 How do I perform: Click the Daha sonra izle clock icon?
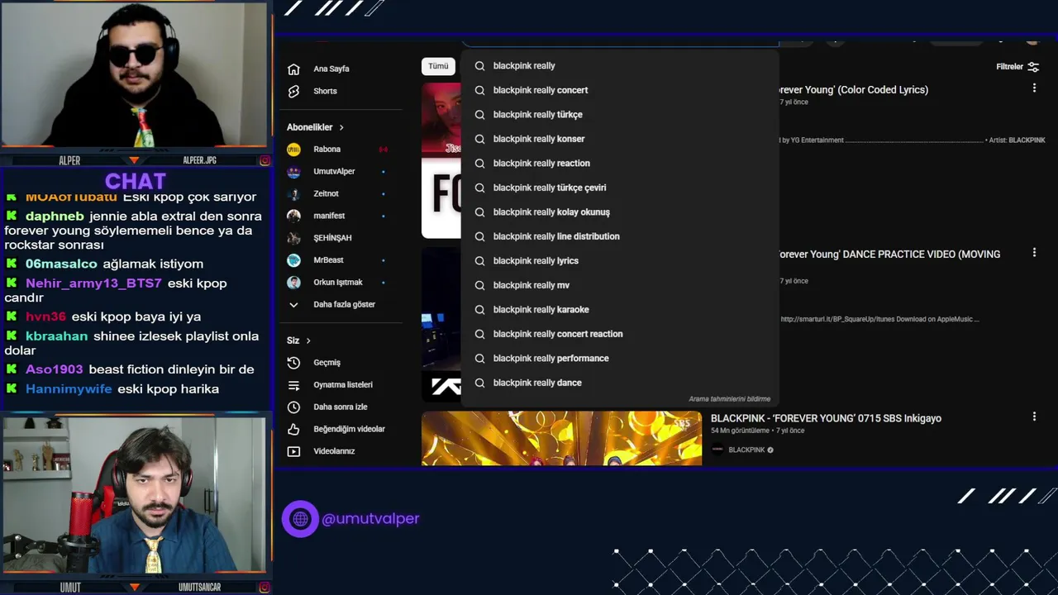[x=293, y=407]
